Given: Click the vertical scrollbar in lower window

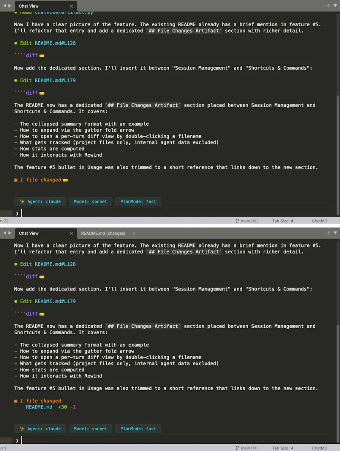Looking at the screenshot, I should click(338, 384).
